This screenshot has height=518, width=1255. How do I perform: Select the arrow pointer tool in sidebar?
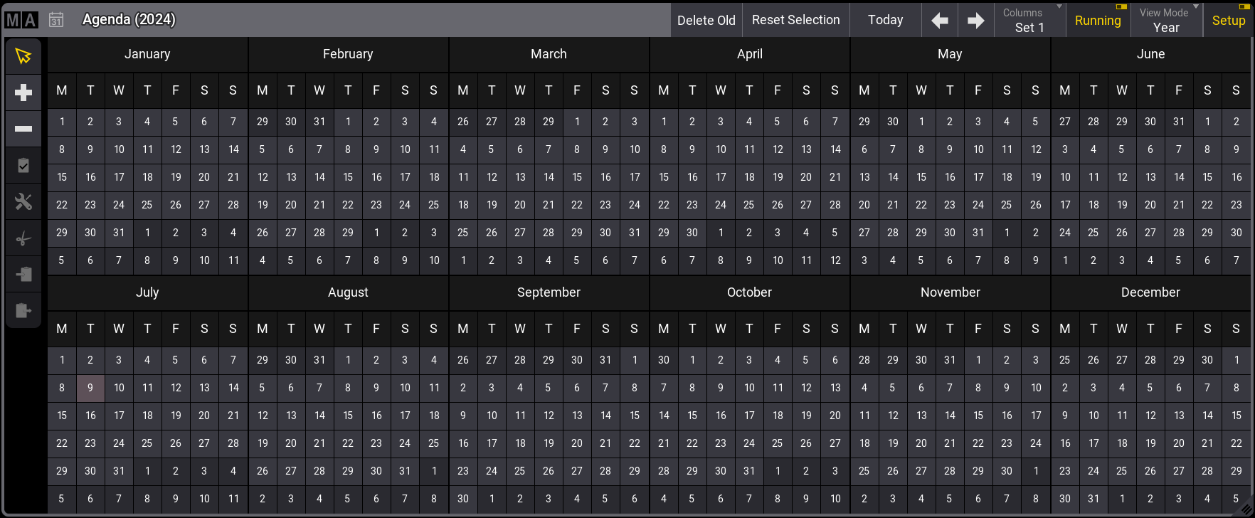click(x=23, y=56)
